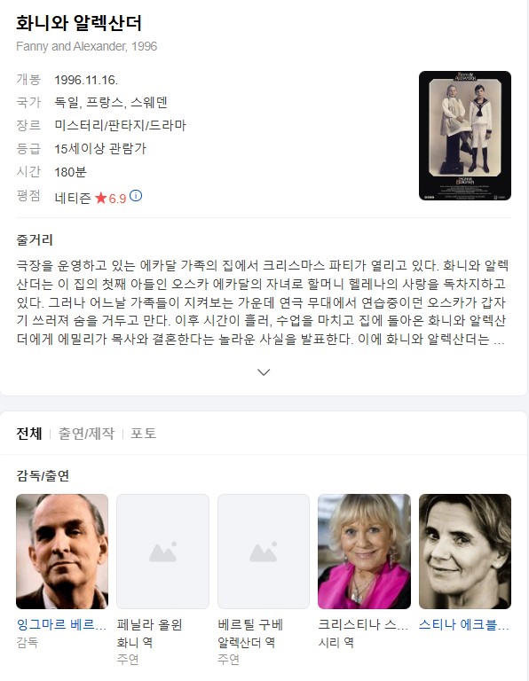529x681 pixels.
Task: Click the director's portrait photo
Action: point(62,552)
